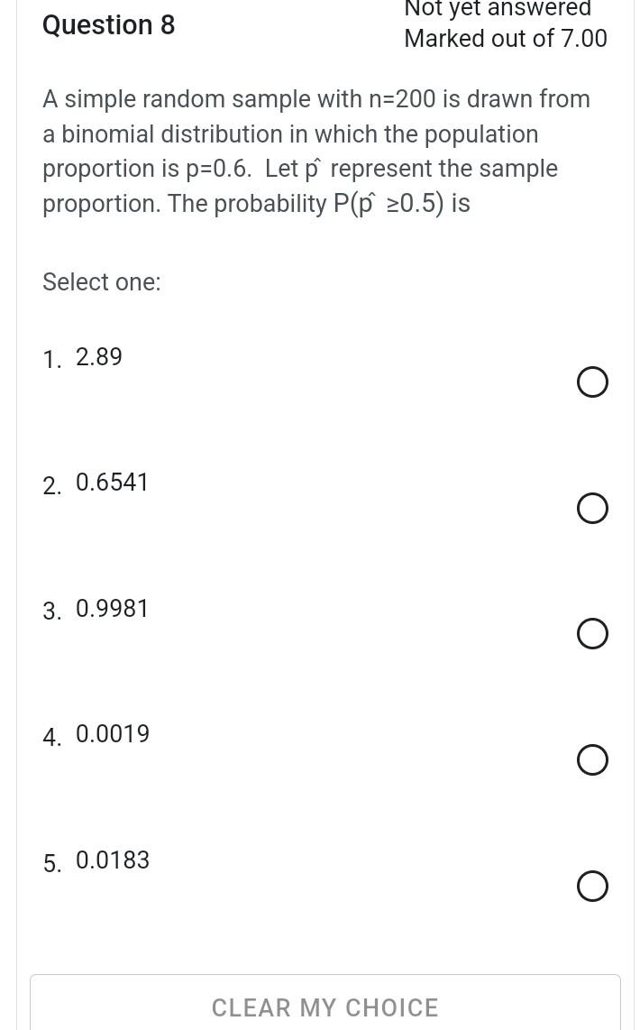Click the Question 8 heading
Screen dimensions: 640x1030
click(x=108, y=24)
